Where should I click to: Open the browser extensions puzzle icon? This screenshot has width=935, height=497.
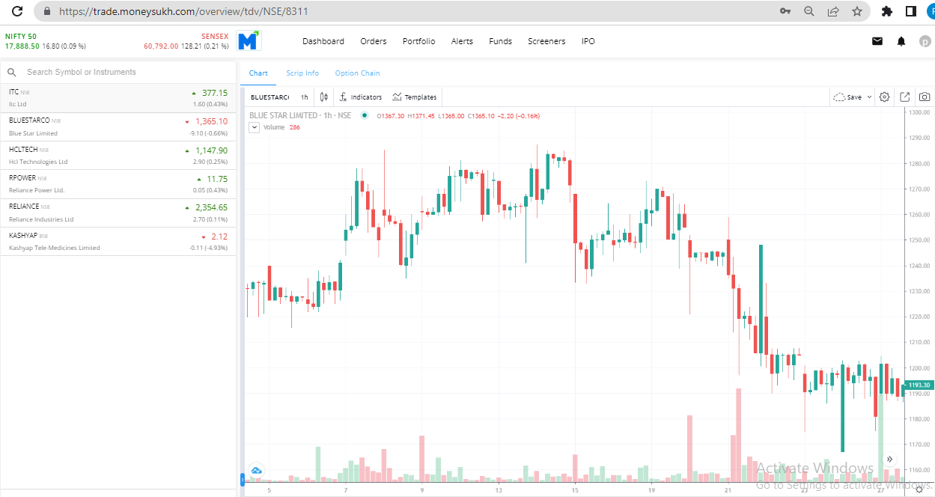[887, 11]
